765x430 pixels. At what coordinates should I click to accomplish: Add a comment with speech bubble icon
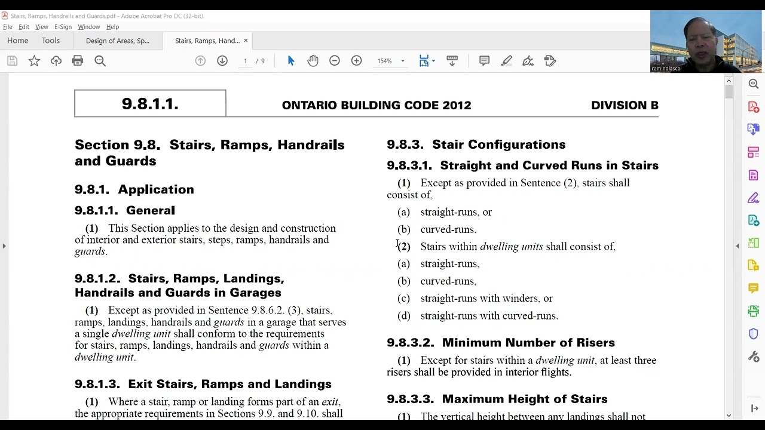(x=485, y=61)
